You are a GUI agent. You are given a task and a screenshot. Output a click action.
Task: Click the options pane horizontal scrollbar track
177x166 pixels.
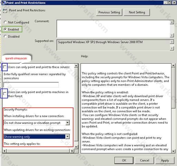tap(38, 151)
